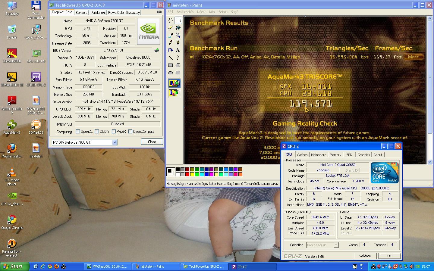Open the SPD tab in CPU-Z
434x271 pixels.
pos(349,155)
